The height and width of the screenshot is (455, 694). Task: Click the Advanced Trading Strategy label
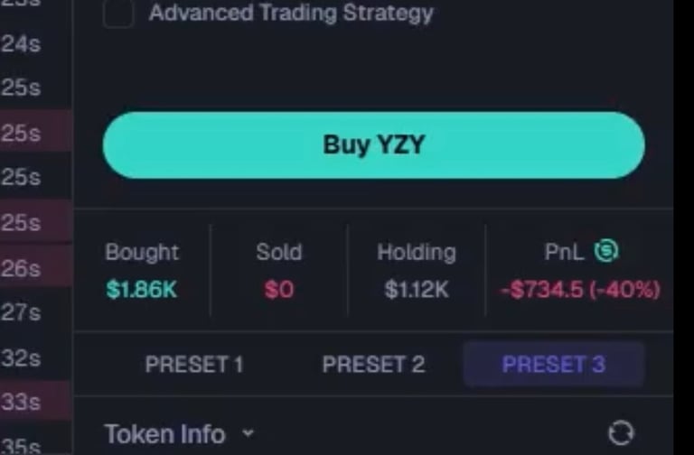point(290,14)
